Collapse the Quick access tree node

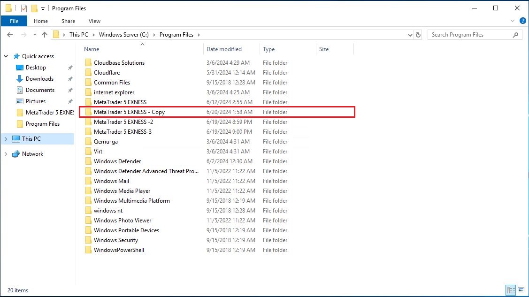point(6,56)
